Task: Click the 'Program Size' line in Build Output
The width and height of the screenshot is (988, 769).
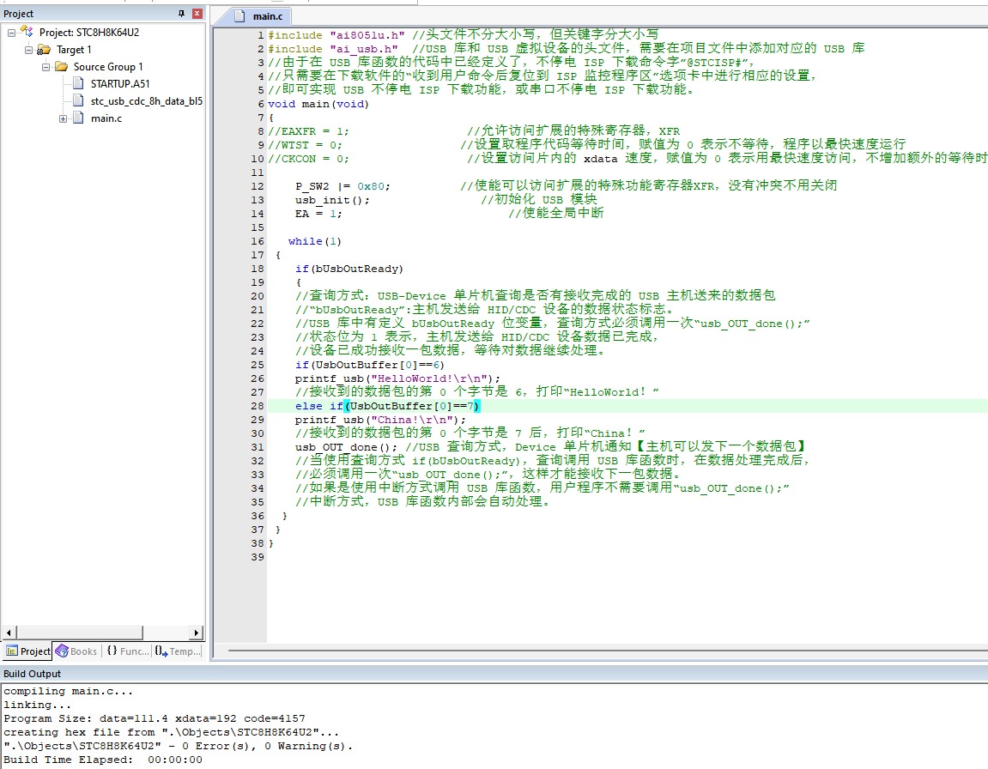Action: [x=155, y=718]
